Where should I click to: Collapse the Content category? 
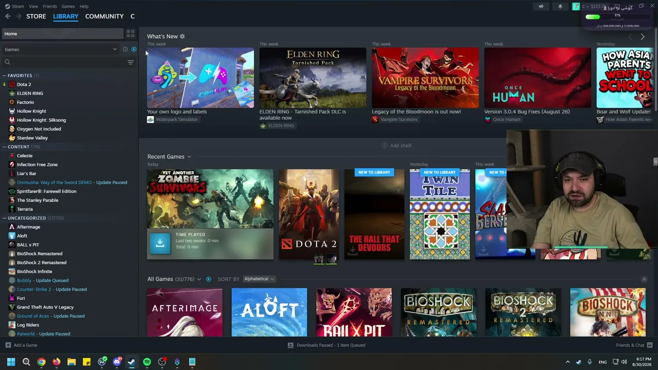[x=4, y=147]
